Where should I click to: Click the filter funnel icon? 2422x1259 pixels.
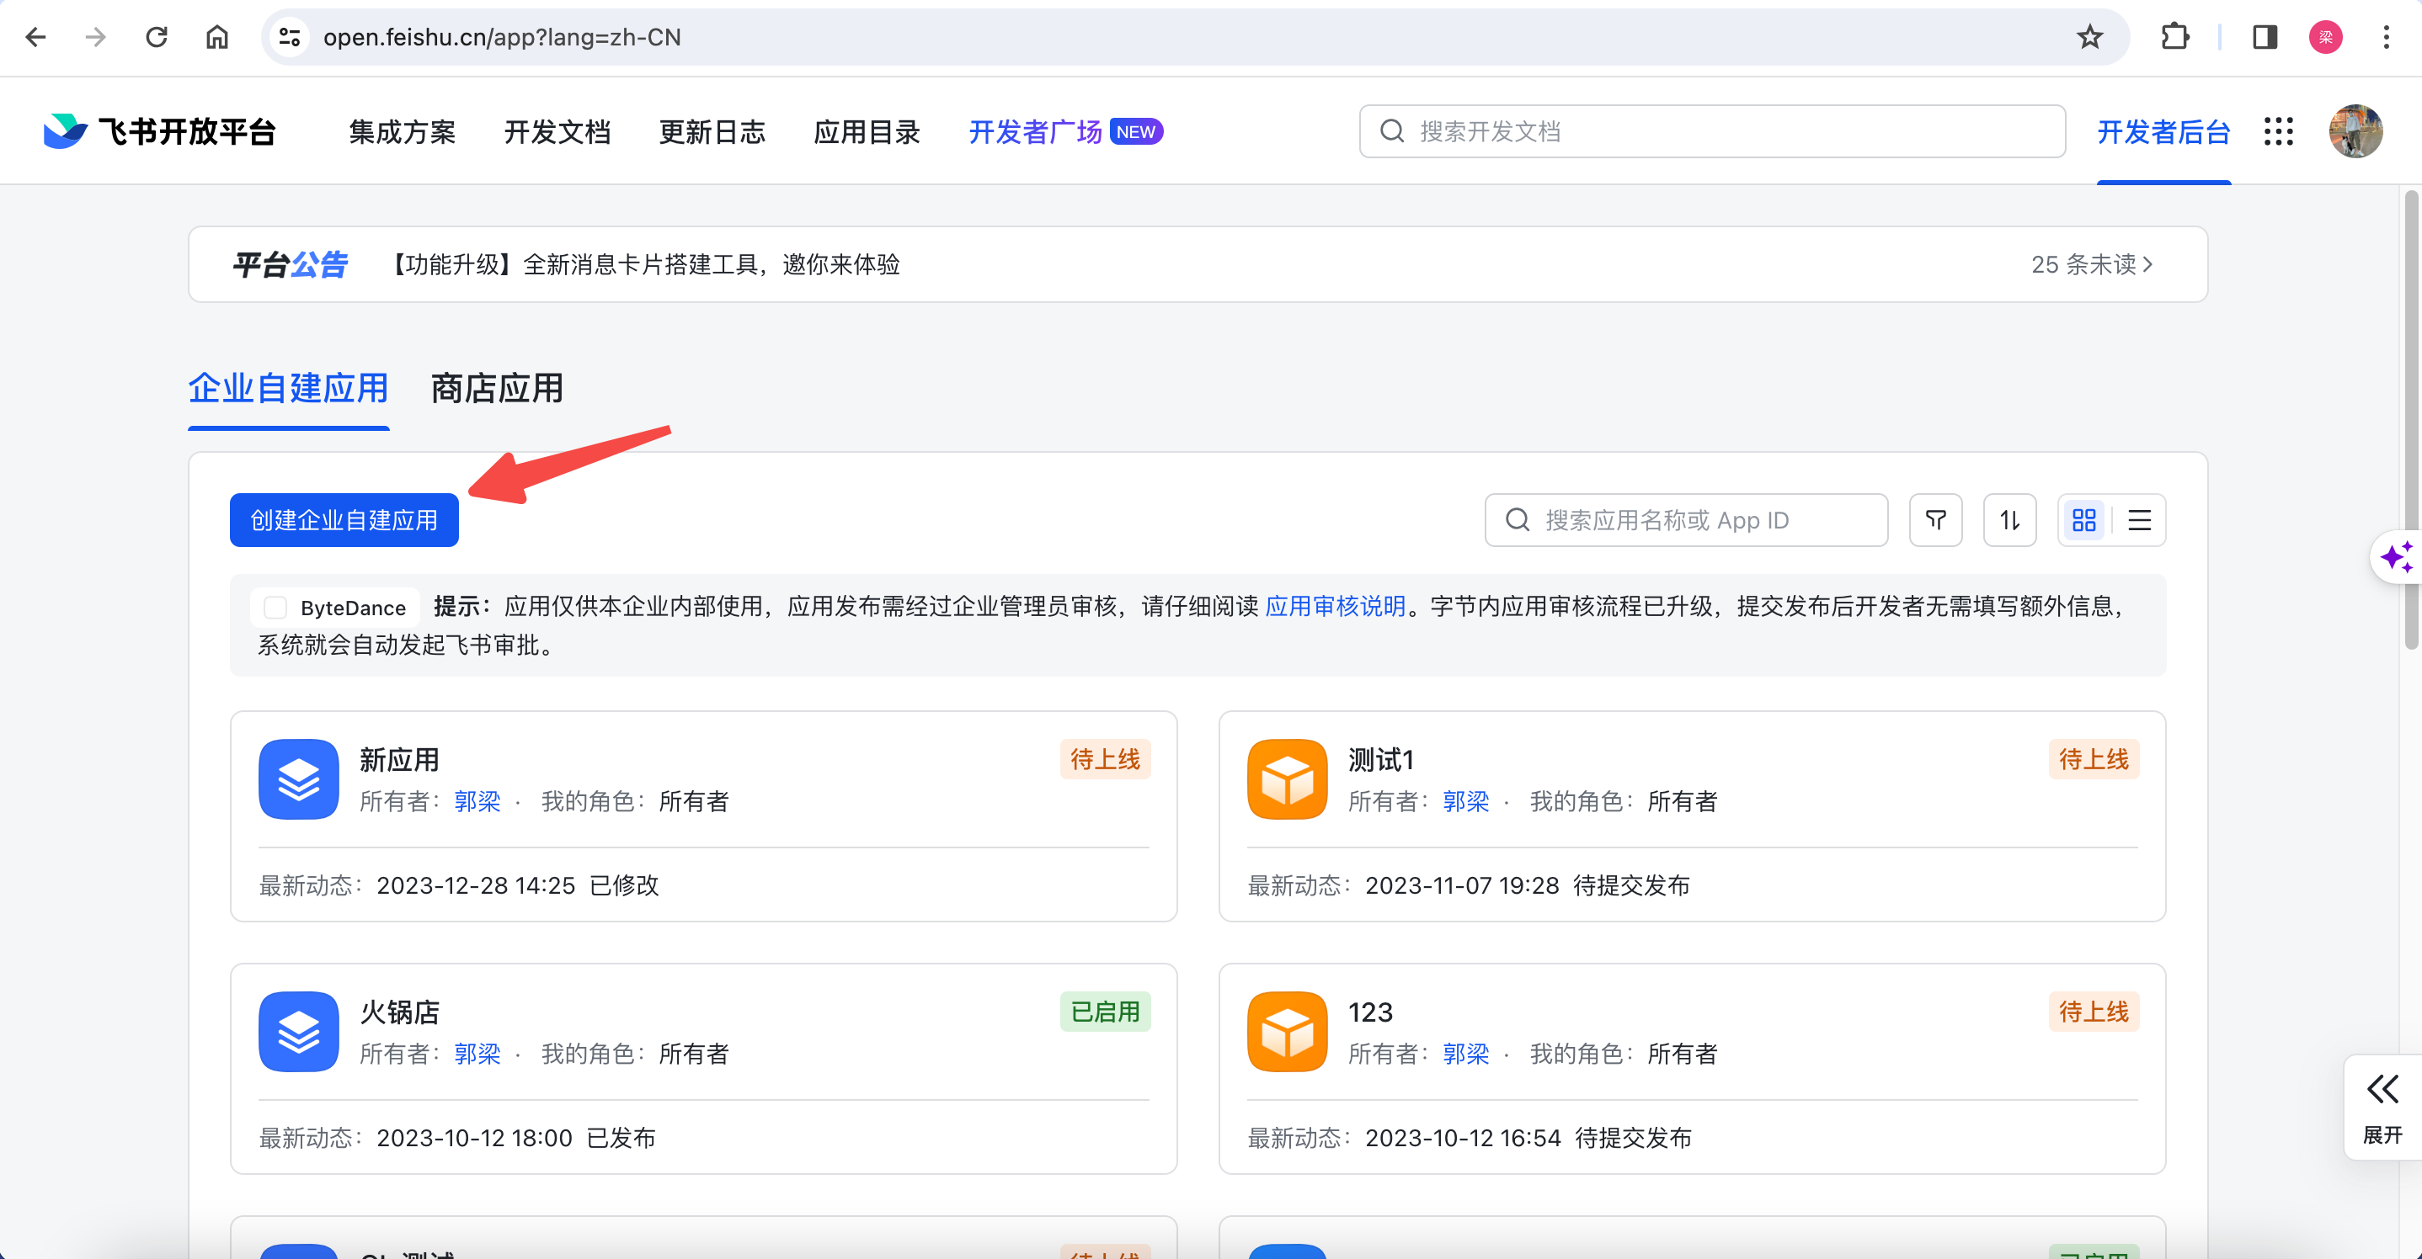[1935, 519]
